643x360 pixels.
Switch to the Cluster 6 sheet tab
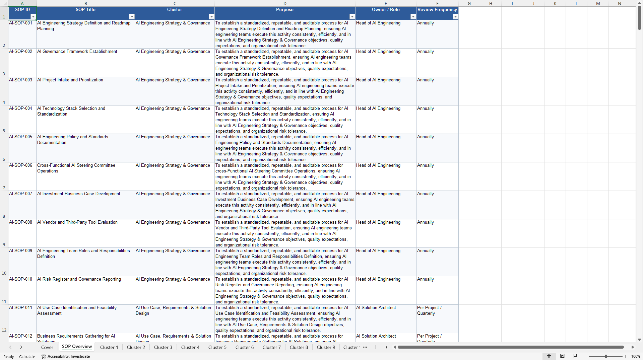point(245,347)
